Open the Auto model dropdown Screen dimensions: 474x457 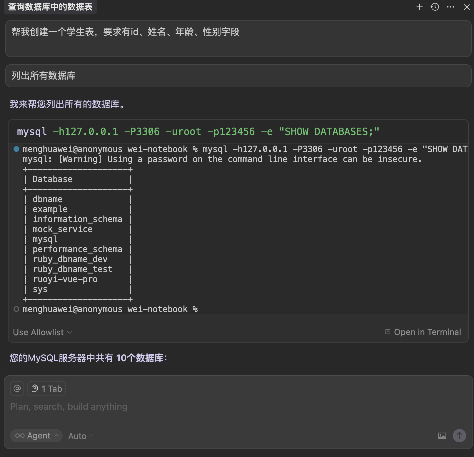coord(81,436)
